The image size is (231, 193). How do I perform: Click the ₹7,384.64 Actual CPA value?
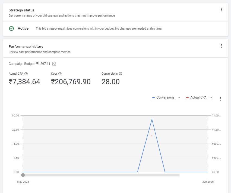pos(24,82)
